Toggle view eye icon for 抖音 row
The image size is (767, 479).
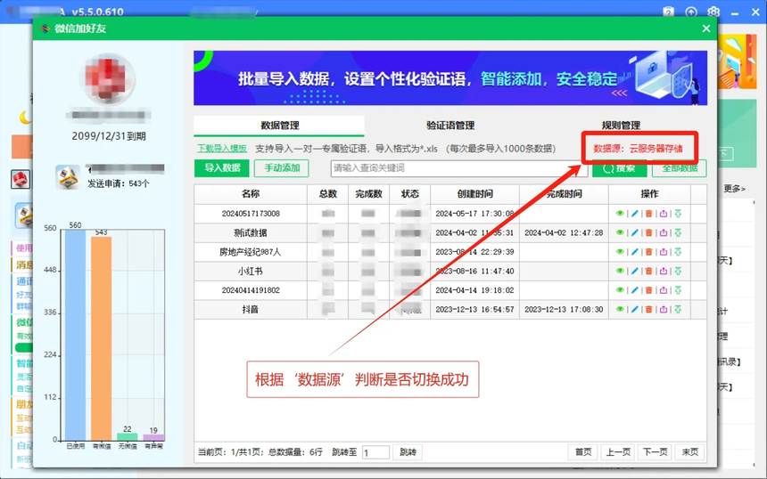620,309
